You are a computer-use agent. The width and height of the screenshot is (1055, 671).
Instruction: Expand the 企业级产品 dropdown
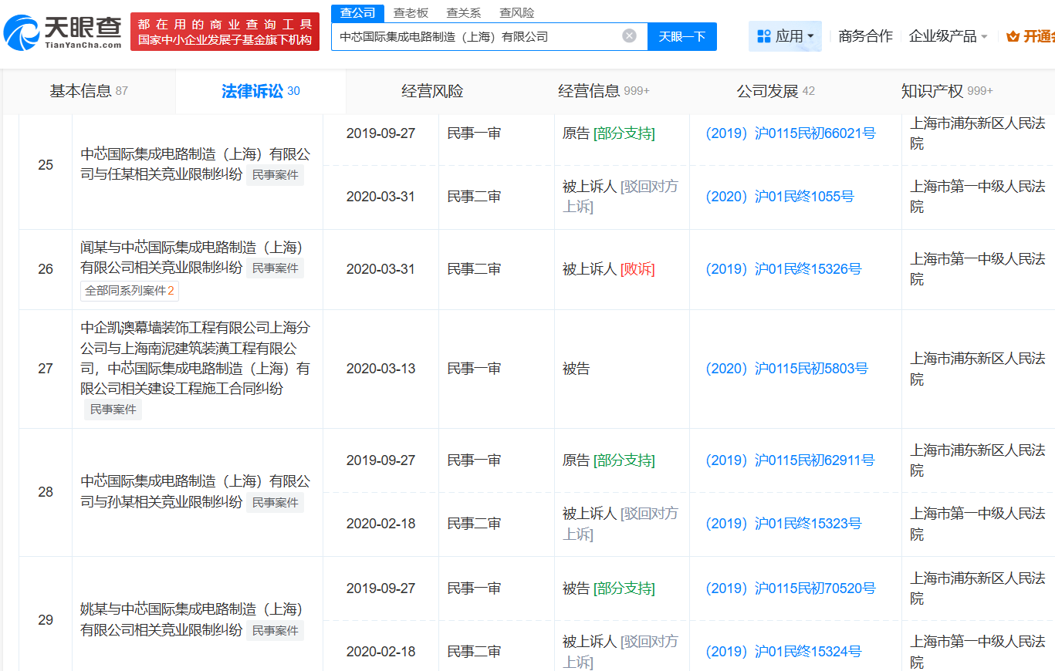(948, 36)
